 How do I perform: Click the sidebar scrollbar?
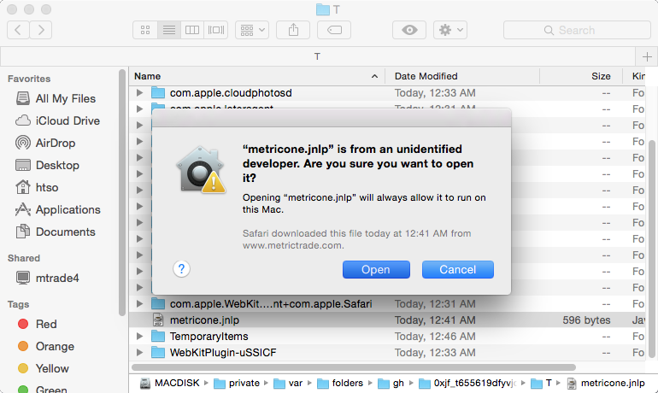pos(122,192)
